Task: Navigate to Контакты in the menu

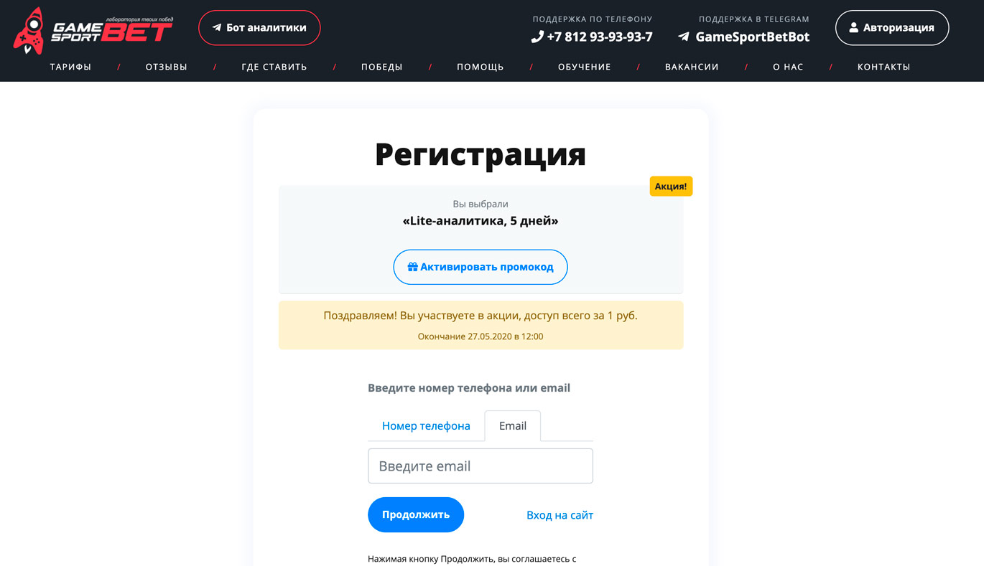Action: 883,67
